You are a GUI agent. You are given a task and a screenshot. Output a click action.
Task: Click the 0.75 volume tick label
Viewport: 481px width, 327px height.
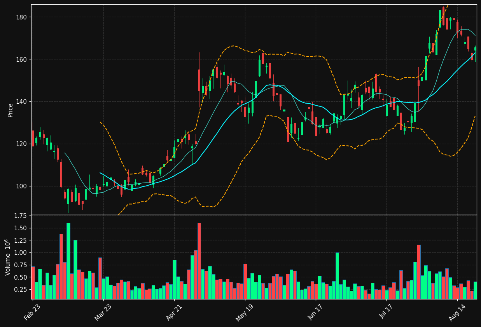[x=20, y=265]
